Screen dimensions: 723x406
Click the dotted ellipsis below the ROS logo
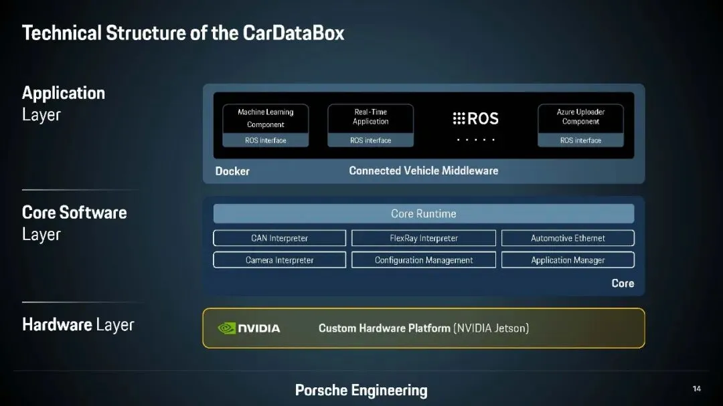475,139
